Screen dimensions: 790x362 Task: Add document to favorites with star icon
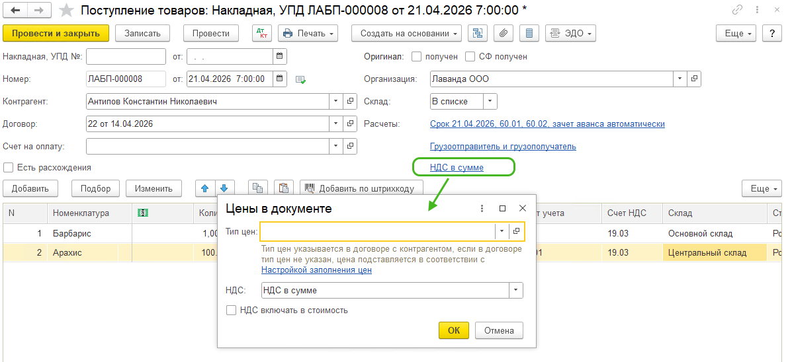pyautogui.click(x=66, y=10)
